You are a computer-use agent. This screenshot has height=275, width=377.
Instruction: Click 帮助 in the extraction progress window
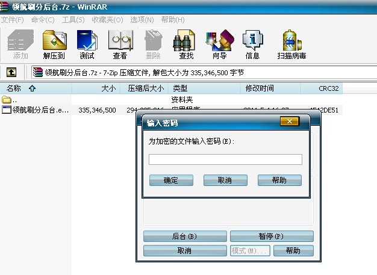[x=293, y=251]
